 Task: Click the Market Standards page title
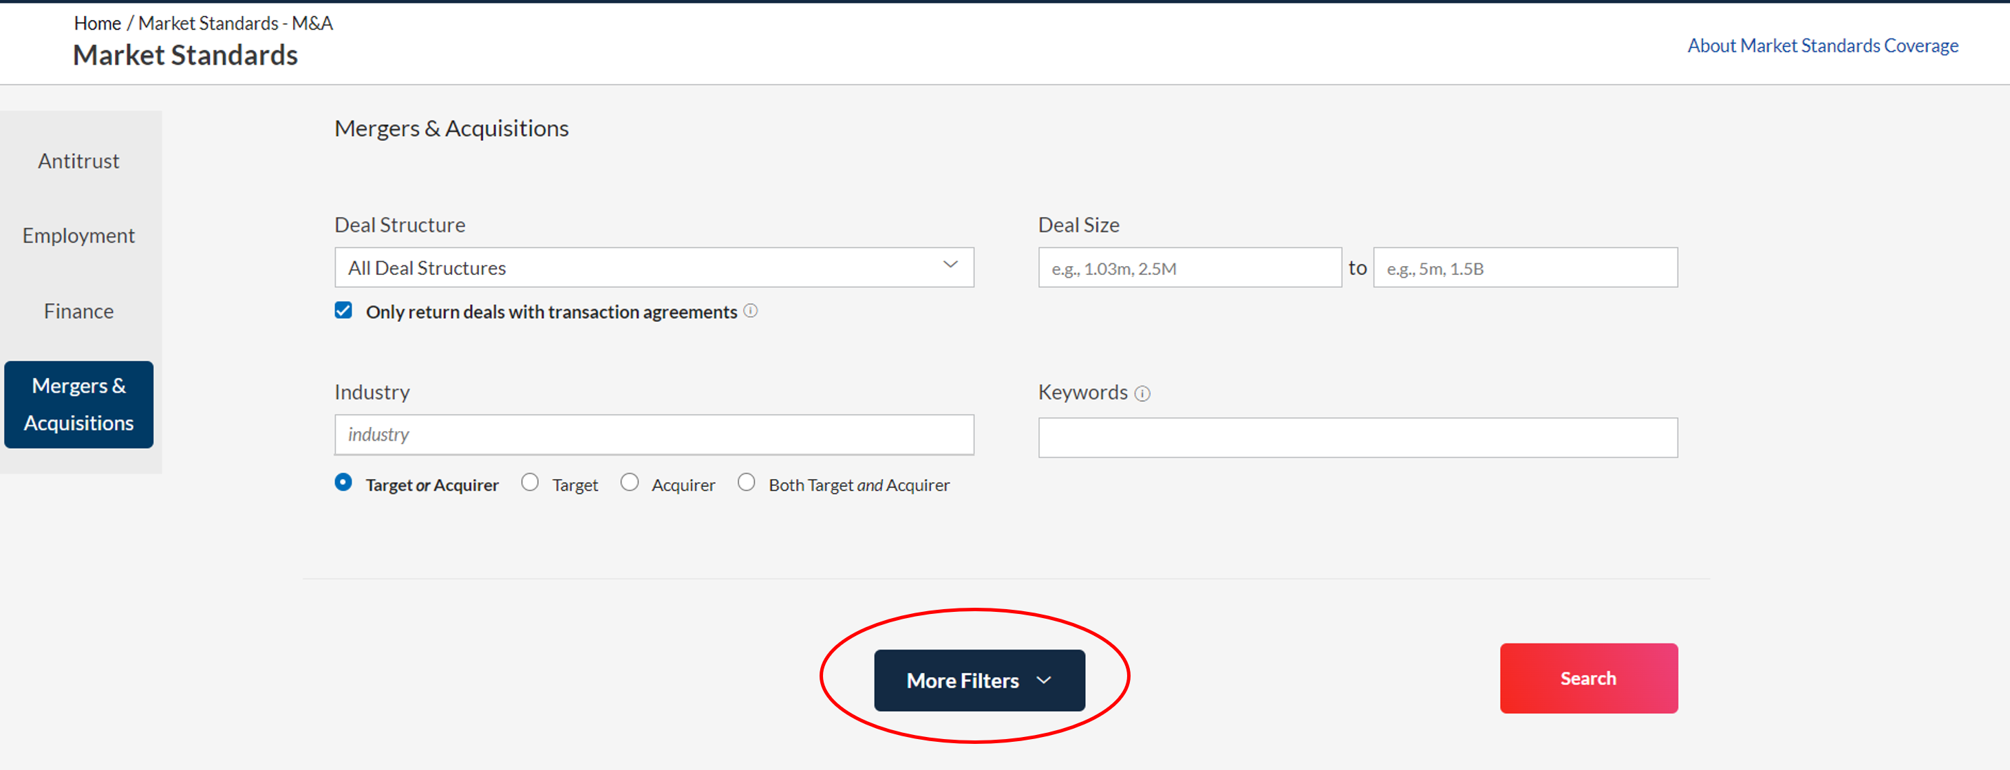[x=186, y=55]
